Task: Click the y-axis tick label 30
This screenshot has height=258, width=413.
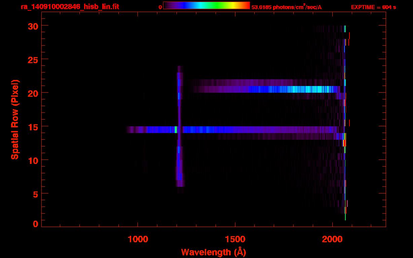Action: point(32,26)
